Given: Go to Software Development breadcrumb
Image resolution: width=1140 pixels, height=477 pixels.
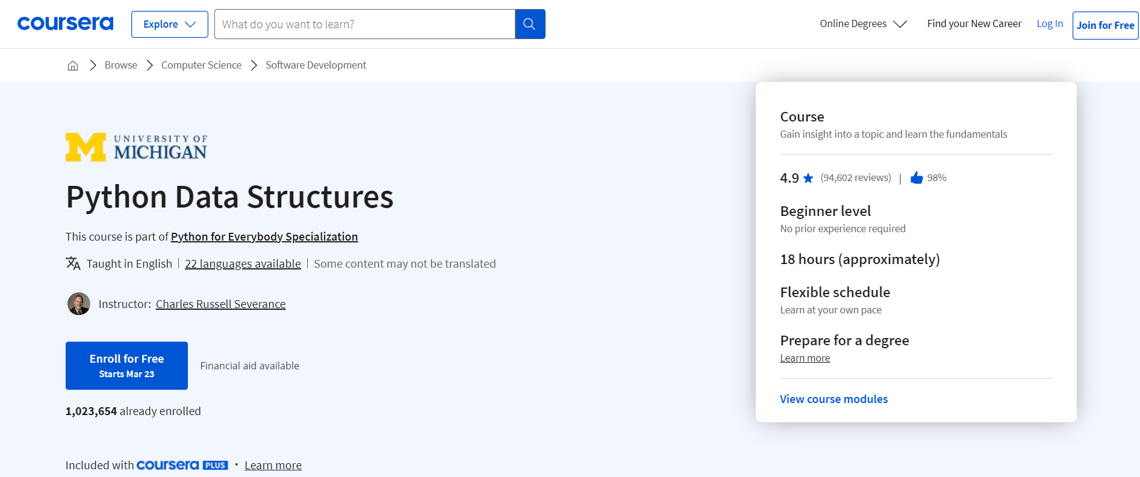Looking at the screenshot, I should pyautogui.click(x=316, y=65).
